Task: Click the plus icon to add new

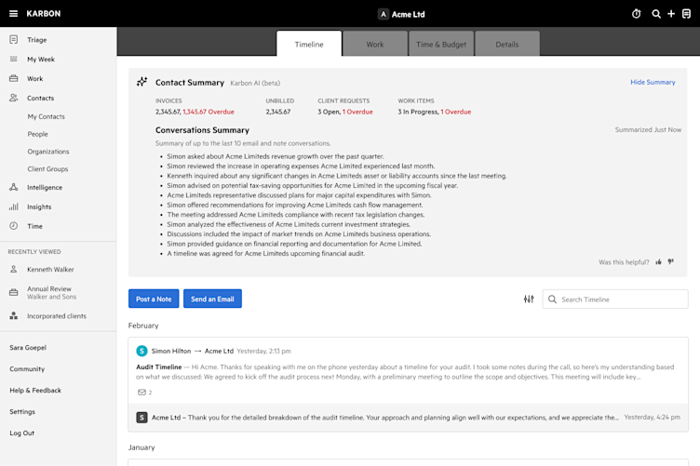Action: click(x=671, y=14)
